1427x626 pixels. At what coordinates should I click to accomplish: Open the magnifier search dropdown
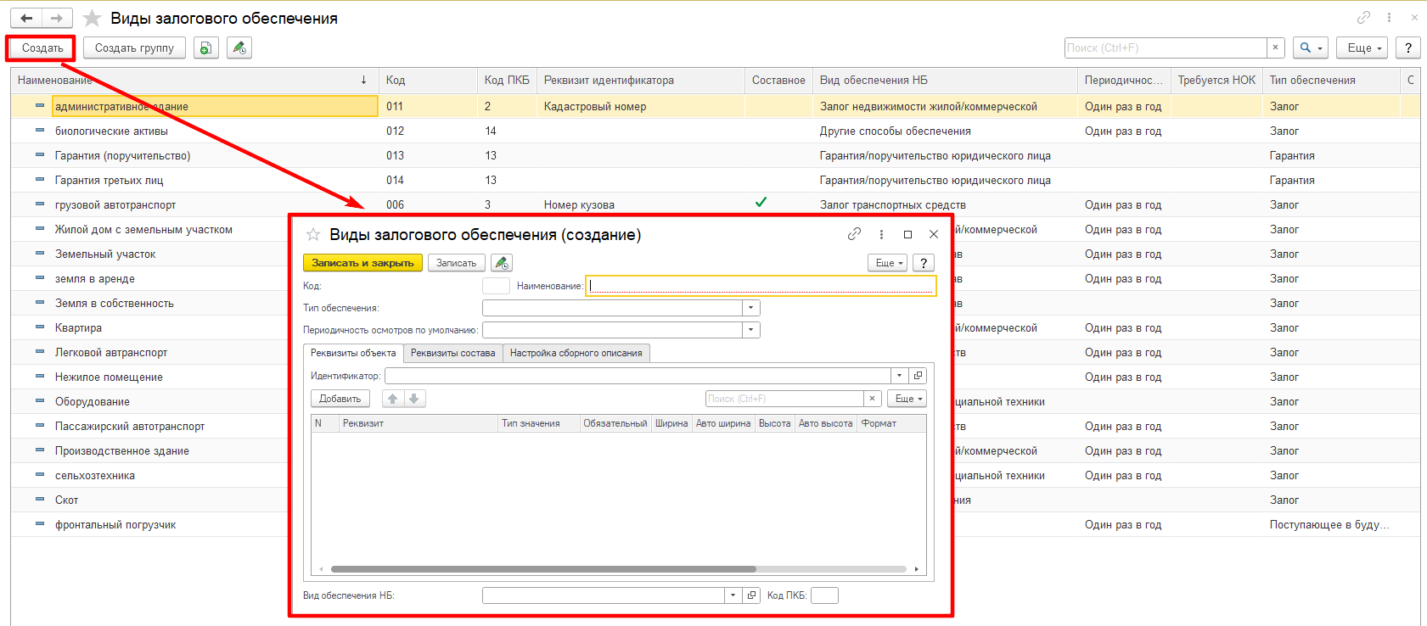(x=1312, y=48)
